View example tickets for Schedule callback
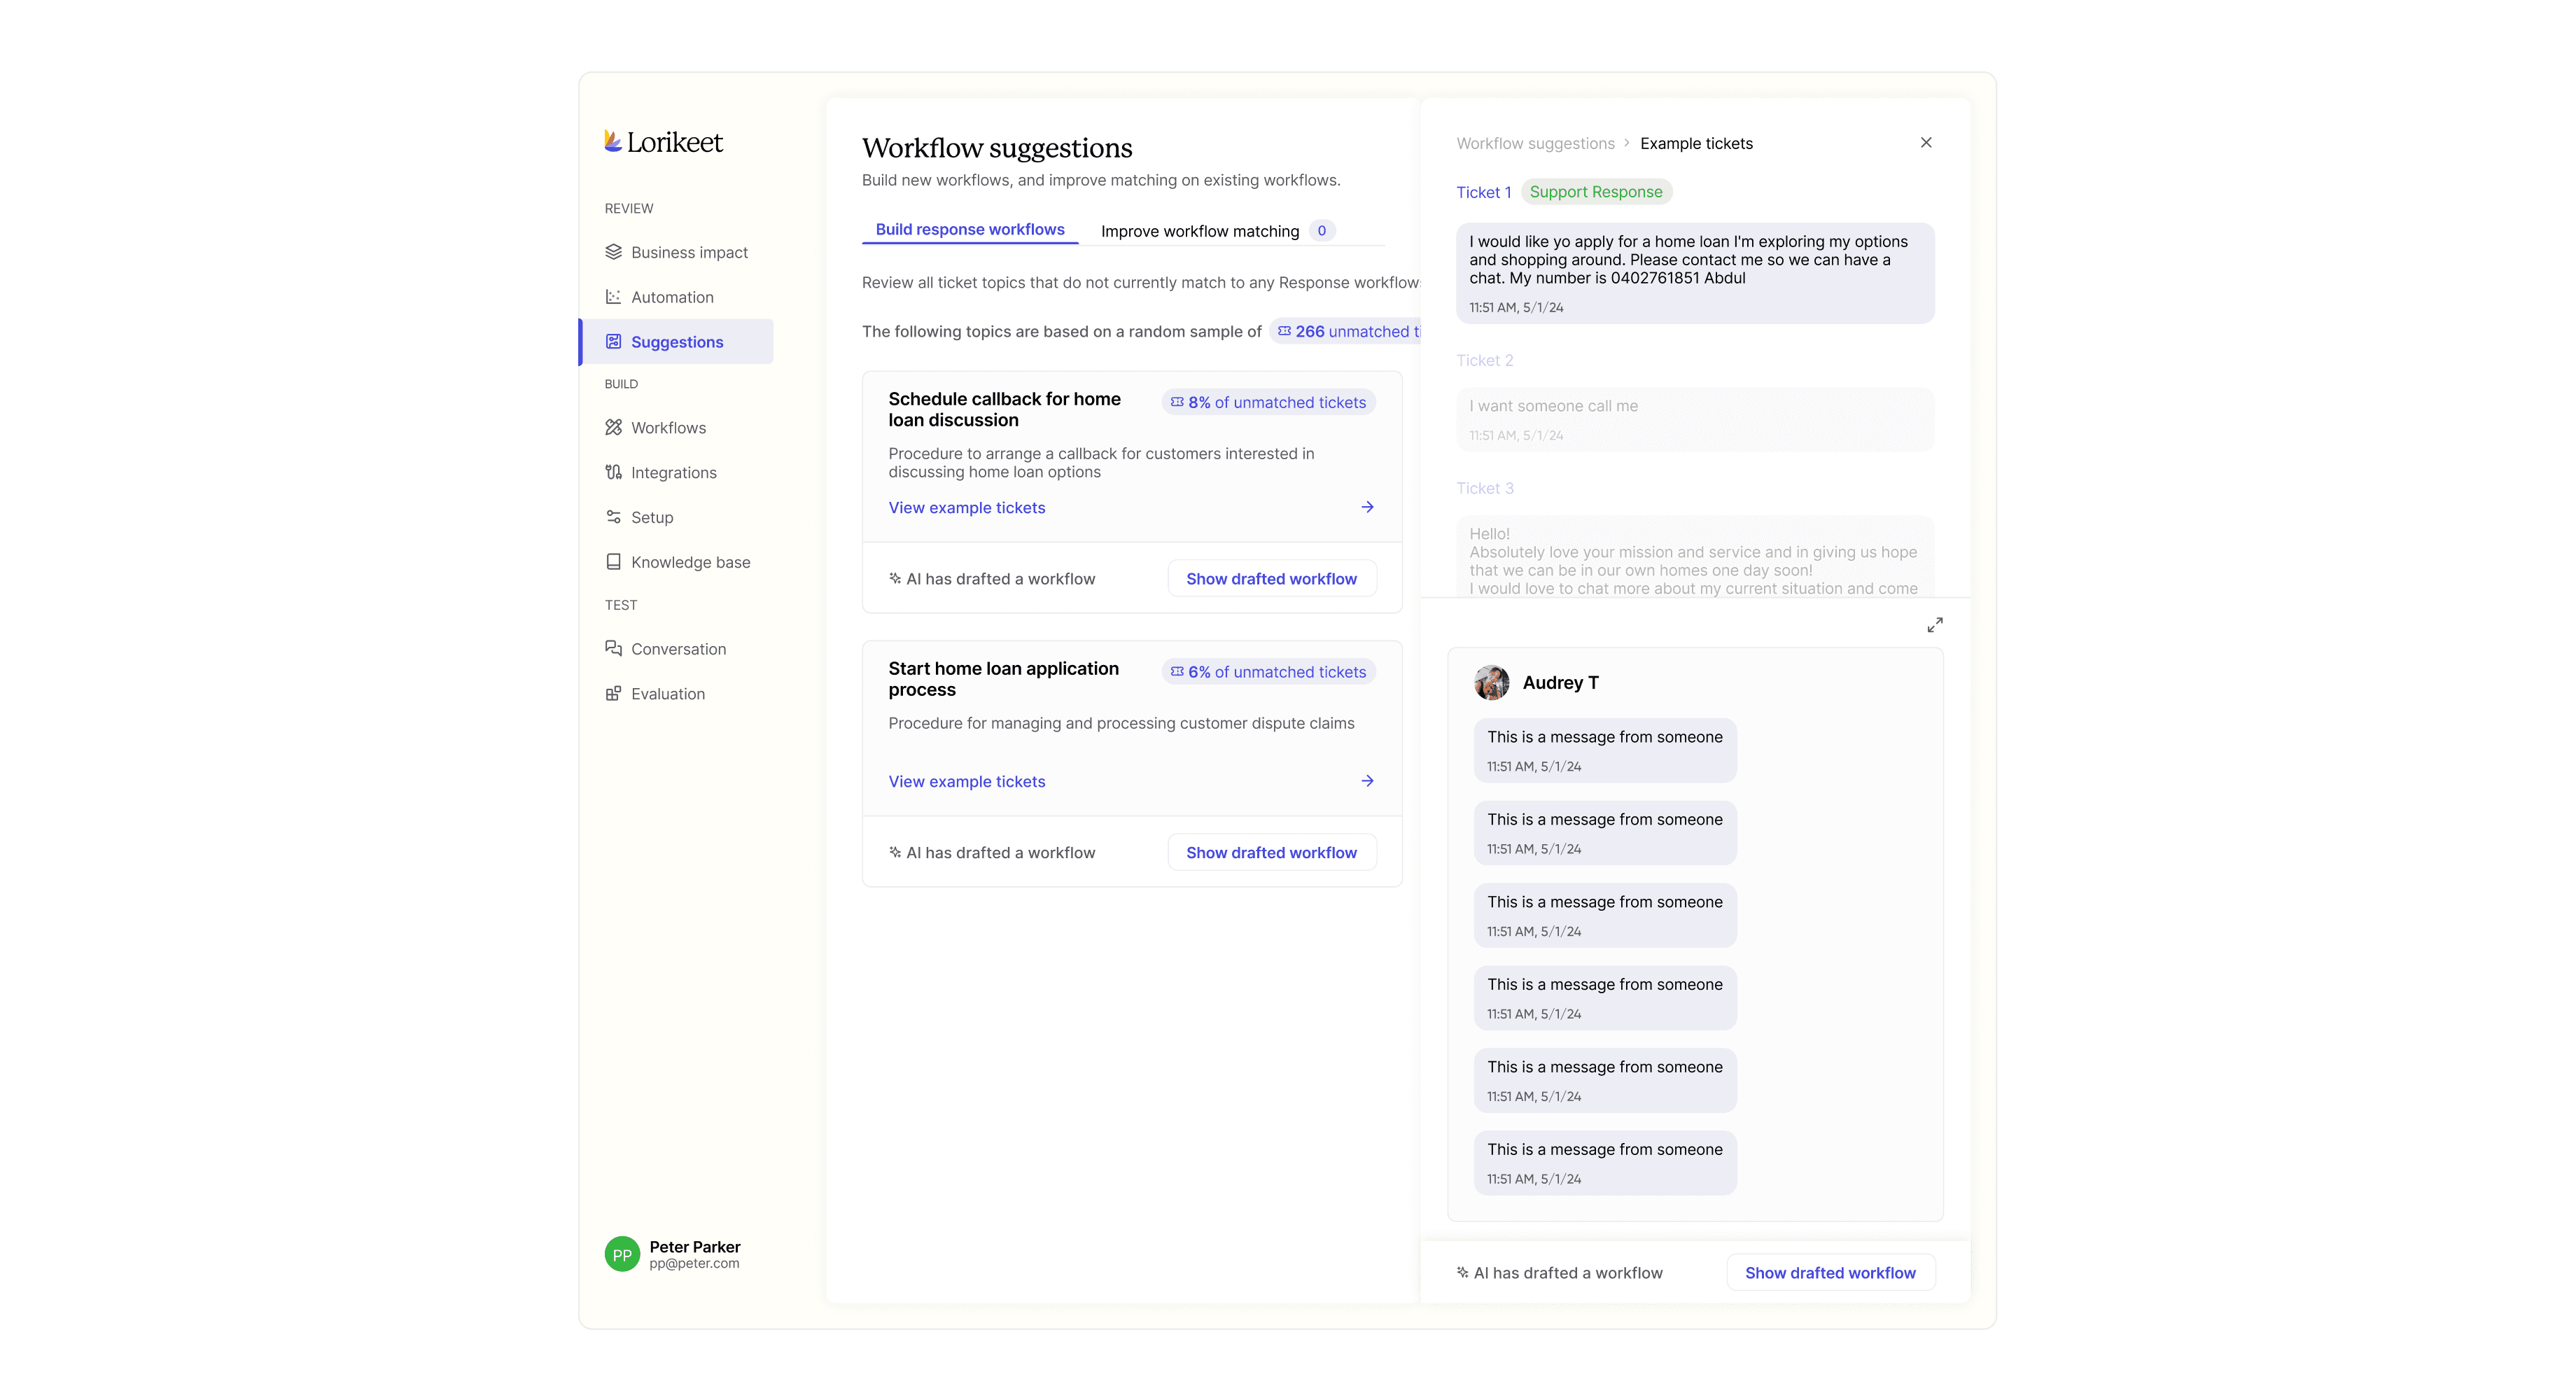 click(966, 507)
